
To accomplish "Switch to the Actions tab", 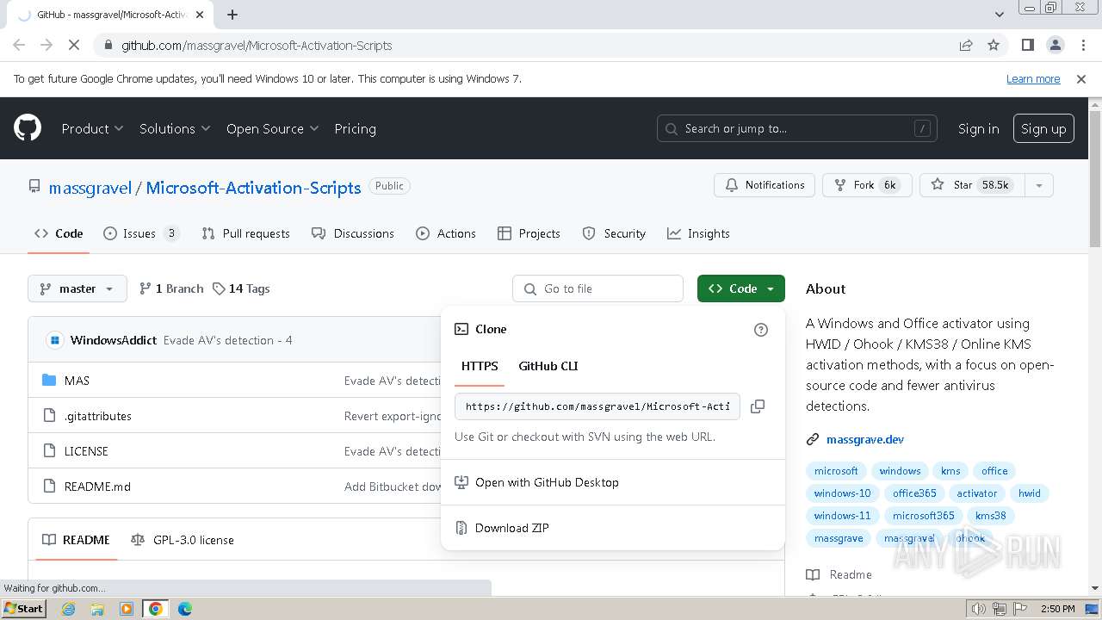I will (446, 233).
